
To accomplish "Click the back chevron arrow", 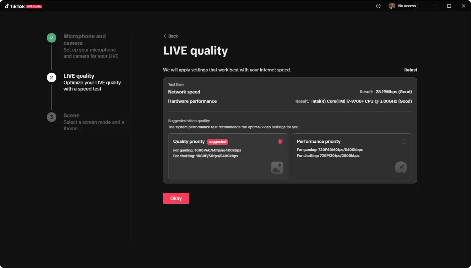I will pos(165,36).
